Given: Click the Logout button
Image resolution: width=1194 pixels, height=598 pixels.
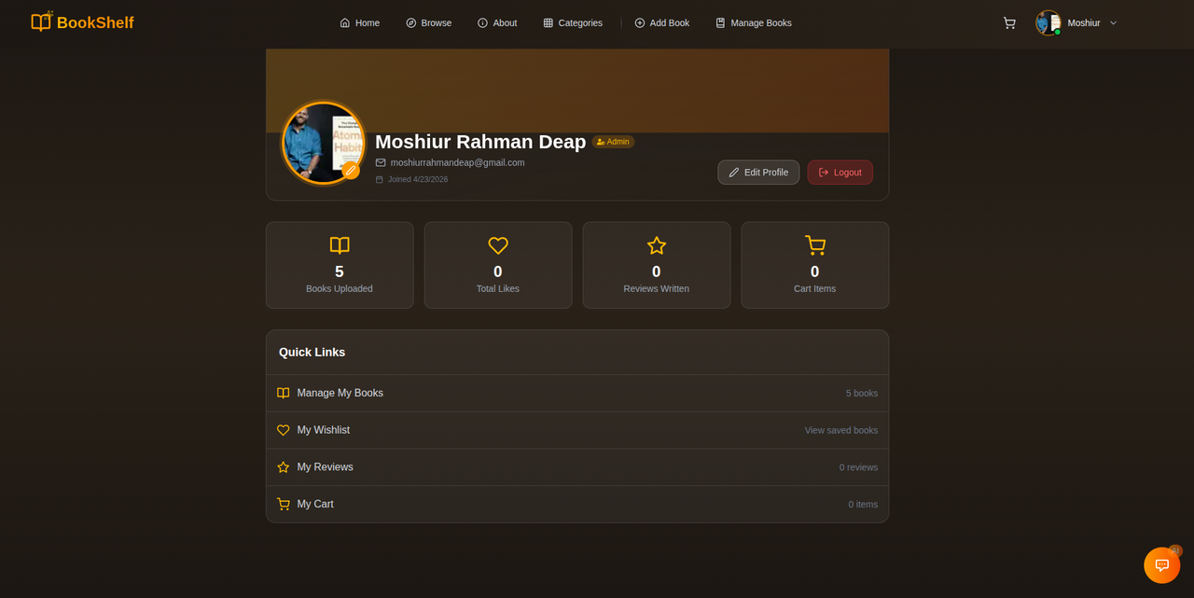Looking at the screenshot, I should (x=840, y=173).
